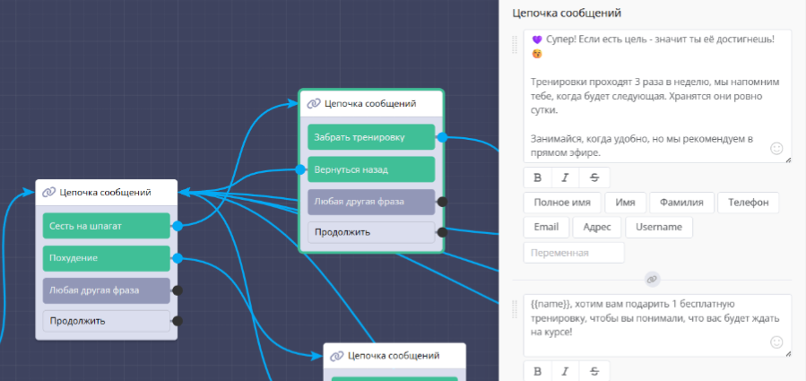The image size is (806, 381).
Task: Click the "Переменная" input field
Action: 574,253
